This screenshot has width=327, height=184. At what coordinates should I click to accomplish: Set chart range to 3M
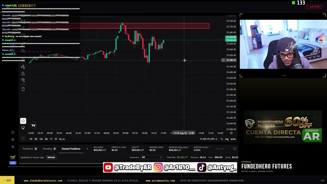[x=46, y=139]
